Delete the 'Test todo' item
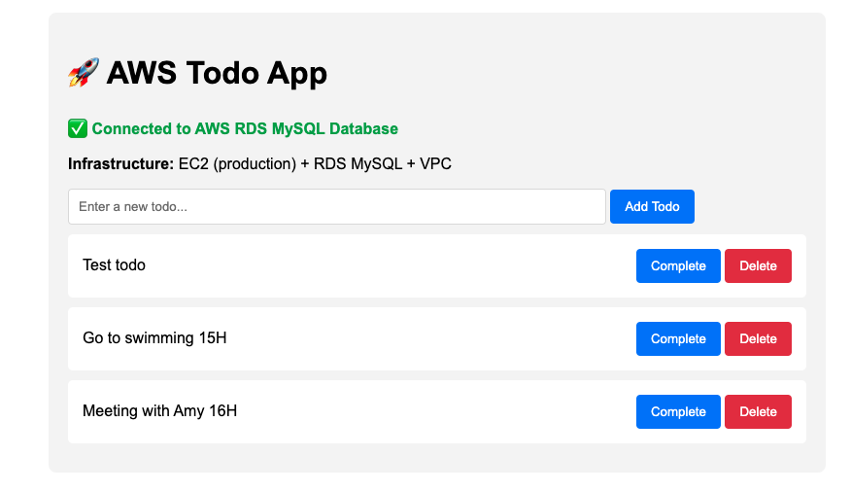 pos(758,266)
